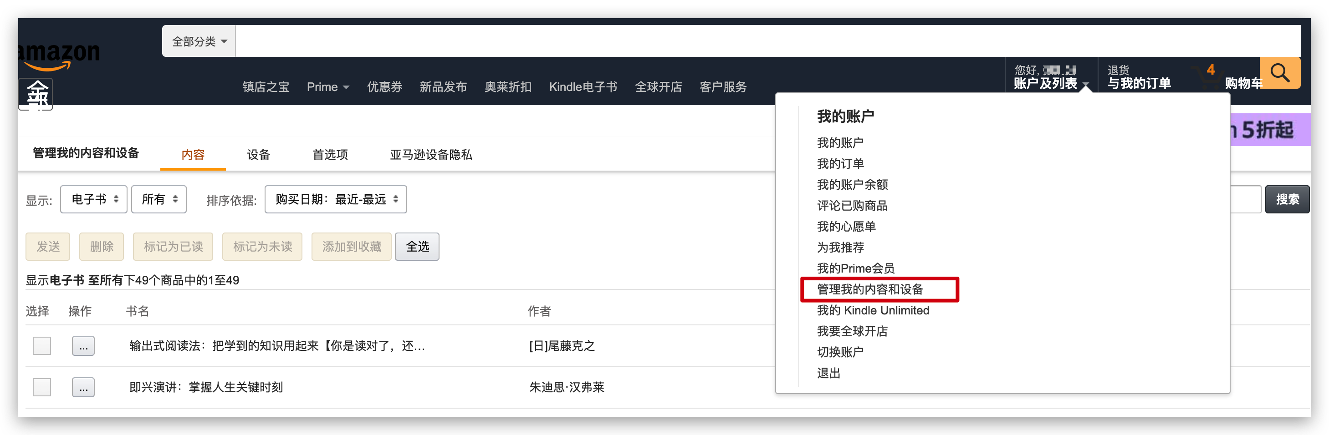Screen dimensions: 1329x435
Task: Click the 标记为未读 button
Action: point(263,246)
